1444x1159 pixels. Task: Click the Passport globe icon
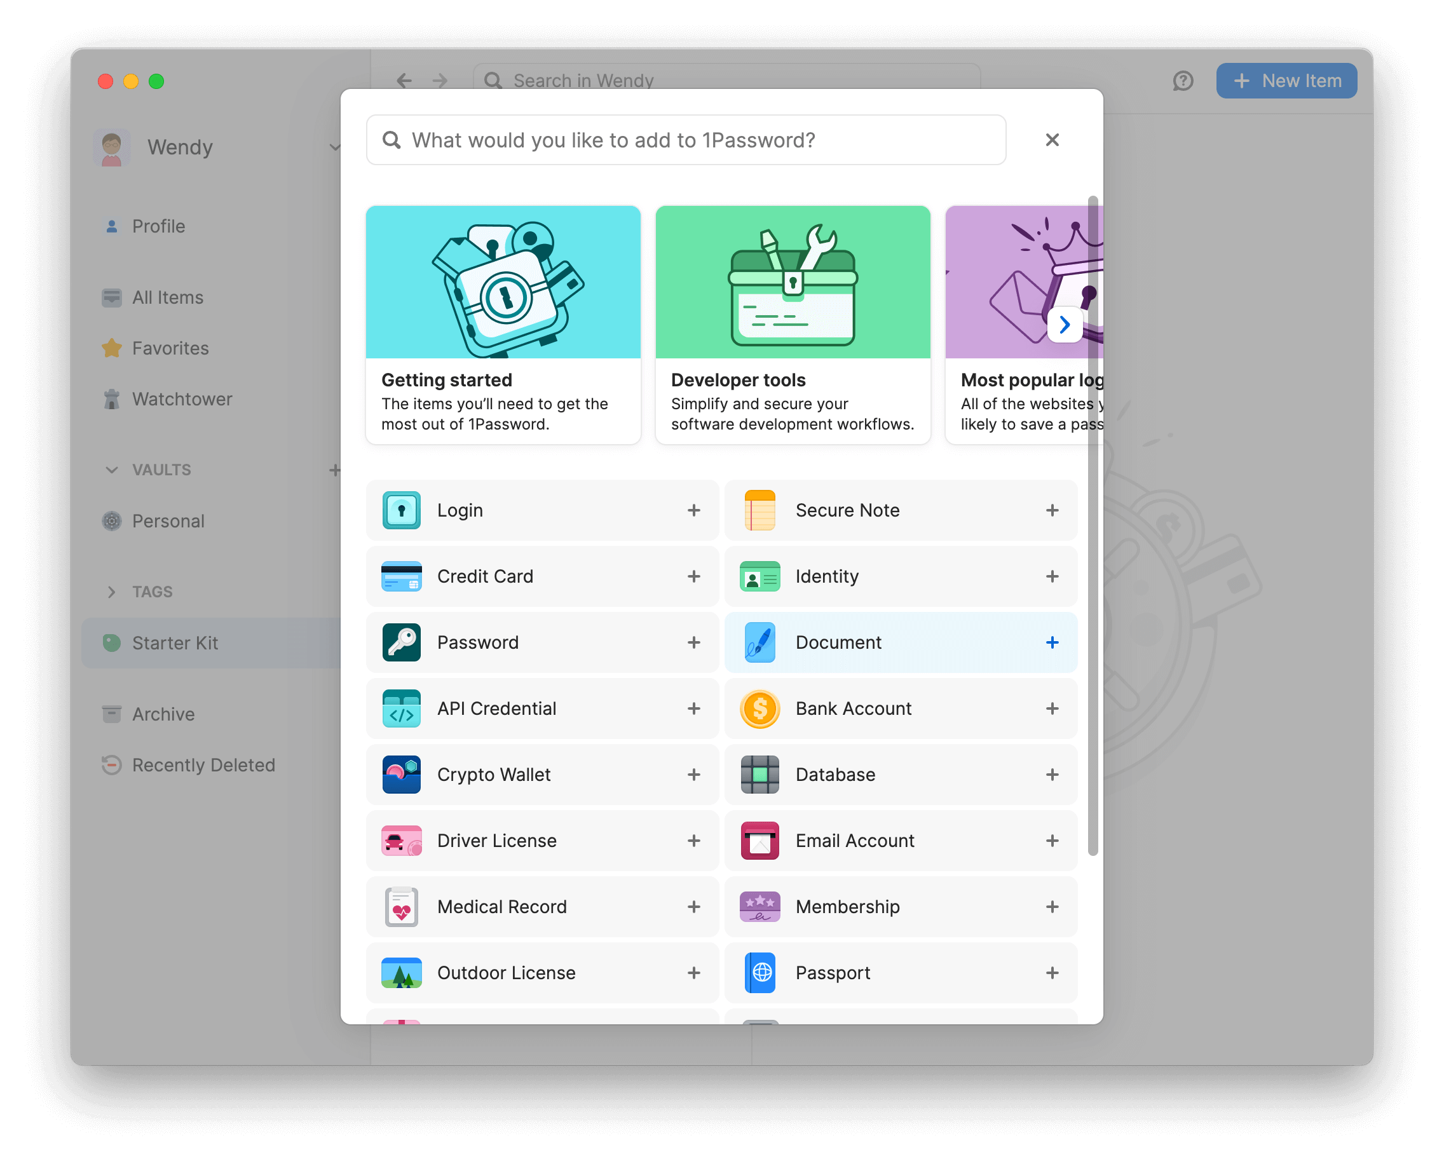[x=759, y=973]
